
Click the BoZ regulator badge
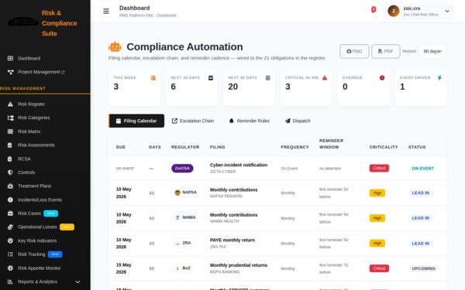pos(183,268)
